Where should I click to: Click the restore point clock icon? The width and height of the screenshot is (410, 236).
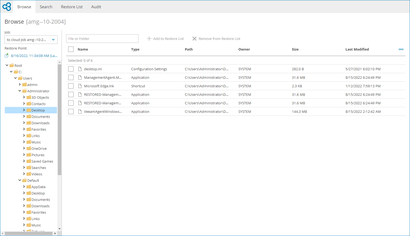7,56
